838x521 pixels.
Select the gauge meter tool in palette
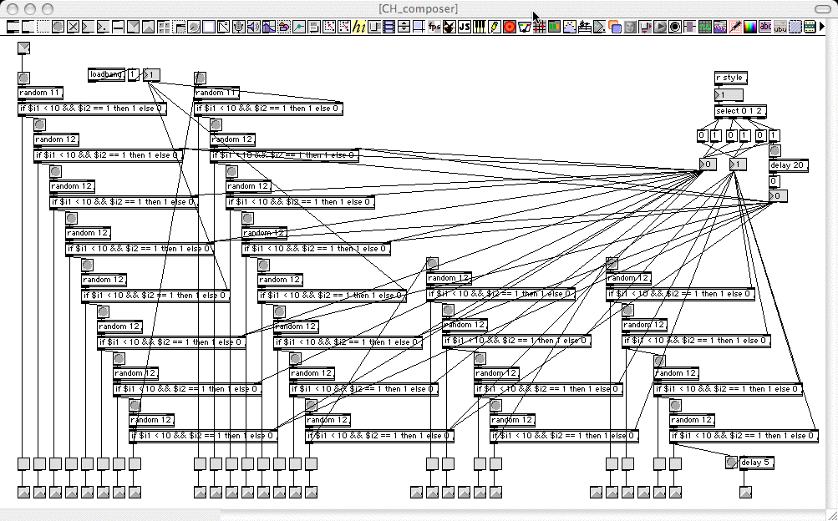pos(525,26)
